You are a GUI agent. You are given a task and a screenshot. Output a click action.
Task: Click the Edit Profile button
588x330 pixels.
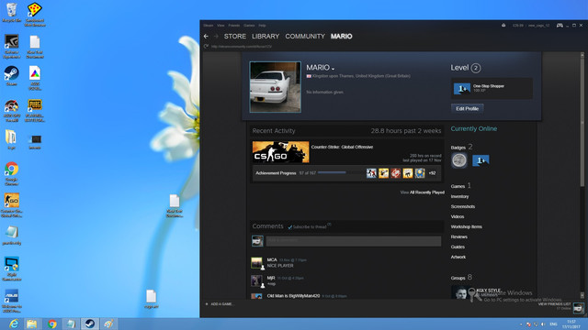tap(468, 108)
